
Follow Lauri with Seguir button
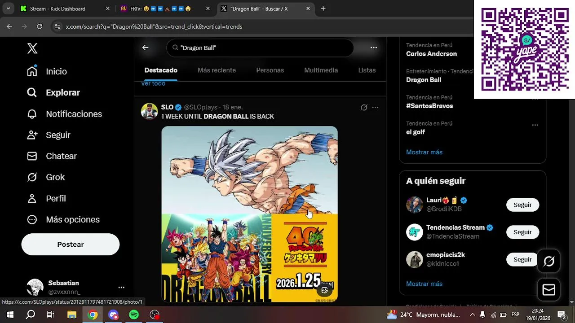tap(522, 205)
